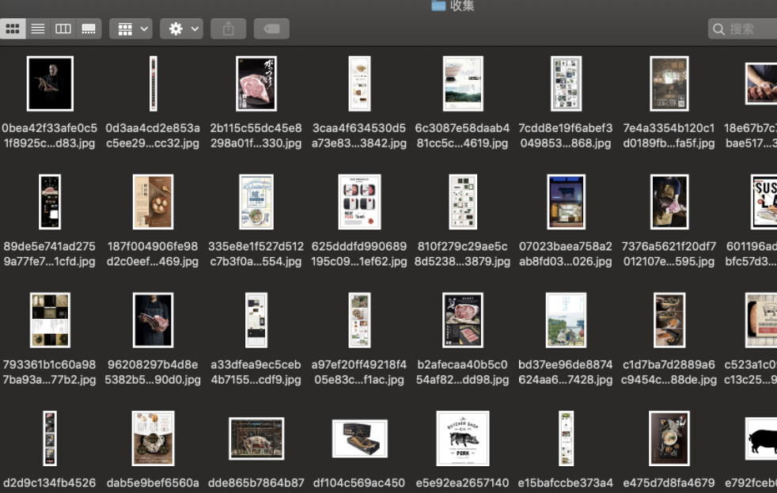Click file name 96208297b4d8e 5382b5...90d0.jpg
Screen dimensions: 777x493
(153, 372)
